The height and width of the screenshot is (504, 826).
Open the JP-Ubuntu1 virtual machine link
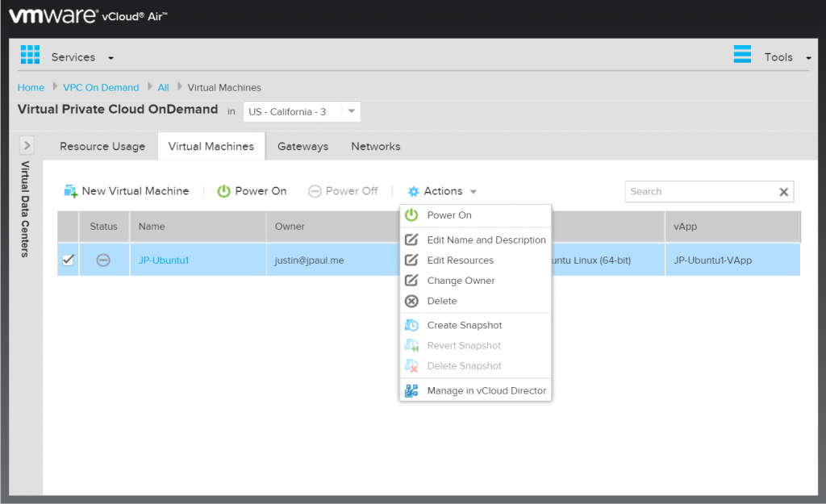coord(163,260)
